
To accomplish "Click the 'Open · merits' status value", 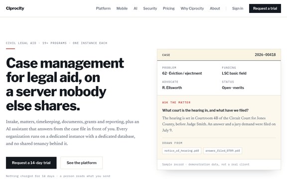I will point(233,88).
